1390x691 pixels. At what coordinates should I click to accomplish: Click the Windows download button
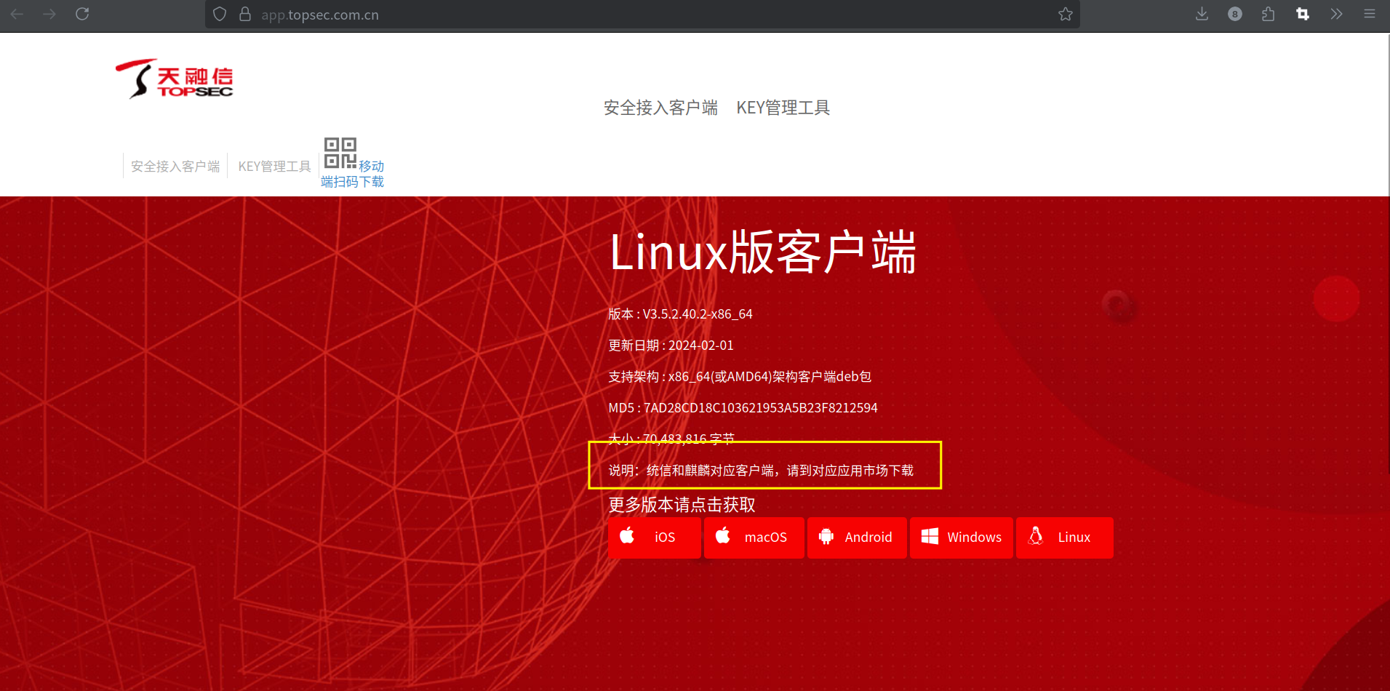962,538
